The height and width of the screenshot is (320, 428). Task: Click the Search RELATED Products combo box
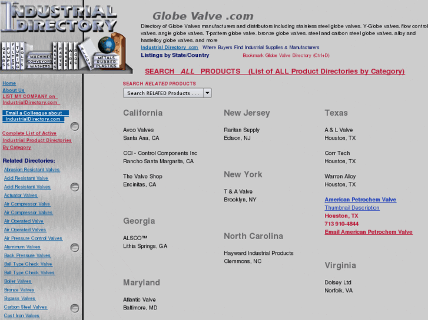167,93
